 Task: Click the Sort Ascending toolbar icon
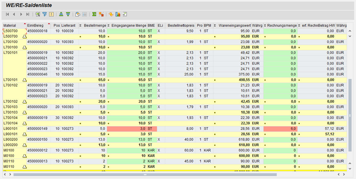(61, 14)
